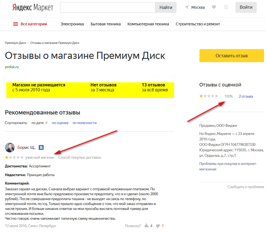Open the comparison list icon
266x232 pixels.
(x=226, y=7)
